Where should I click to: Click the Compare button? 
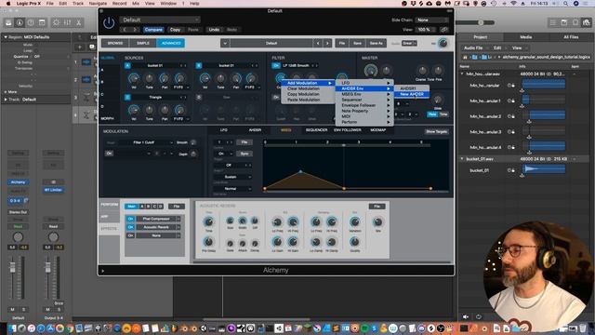pos(153,30)
